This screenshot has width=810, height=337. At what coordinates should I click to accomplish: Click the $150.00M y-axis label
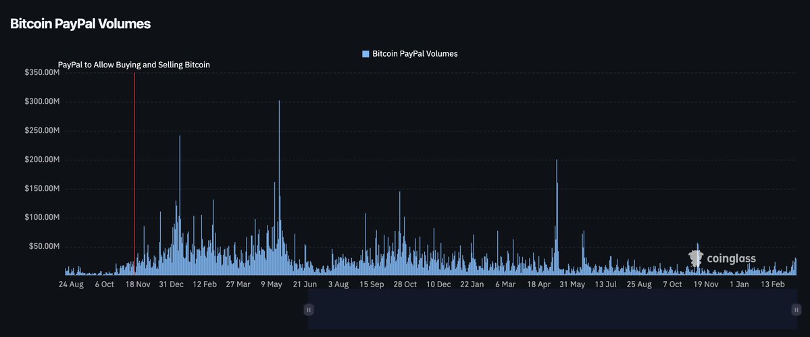click(x=43, y=189)
